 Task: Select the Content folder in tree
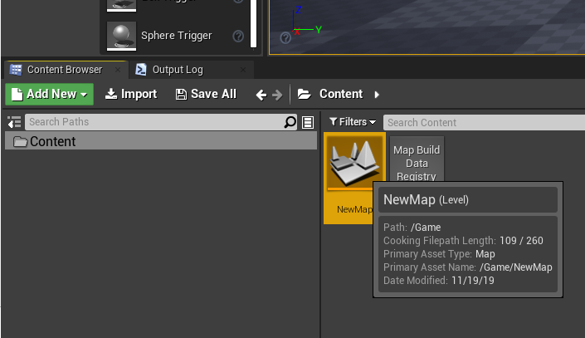161,141
